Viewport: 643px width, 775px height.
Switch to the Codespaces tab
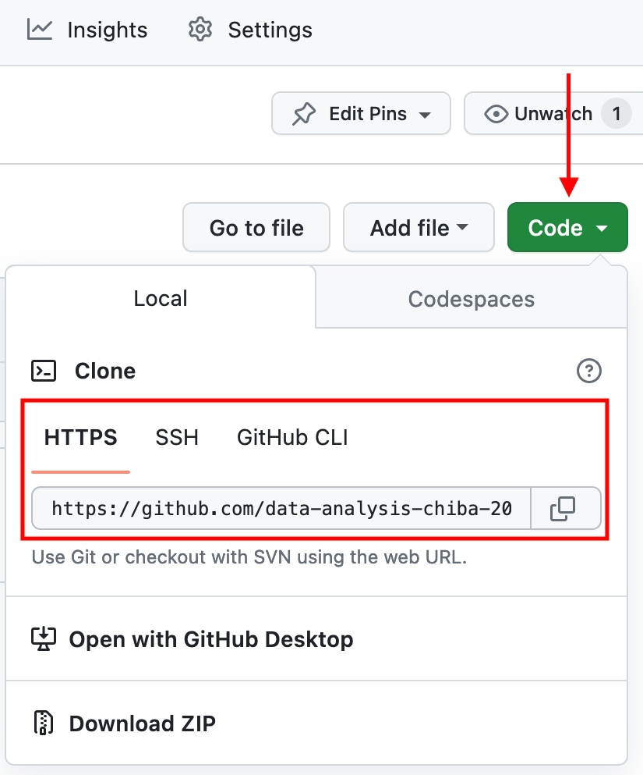[x=471, y=299]
